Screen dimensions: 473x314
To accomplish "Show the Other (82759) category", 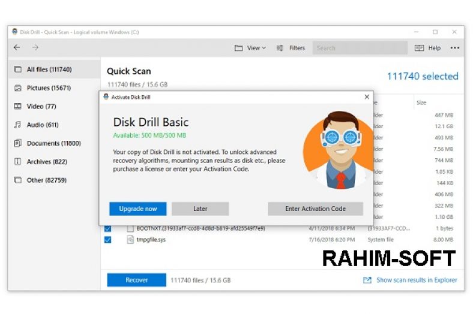I will (x=54, y=180).
